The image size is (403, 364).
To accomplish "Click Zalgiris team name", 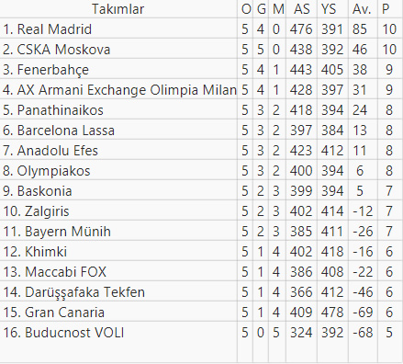I will point(36,211).
